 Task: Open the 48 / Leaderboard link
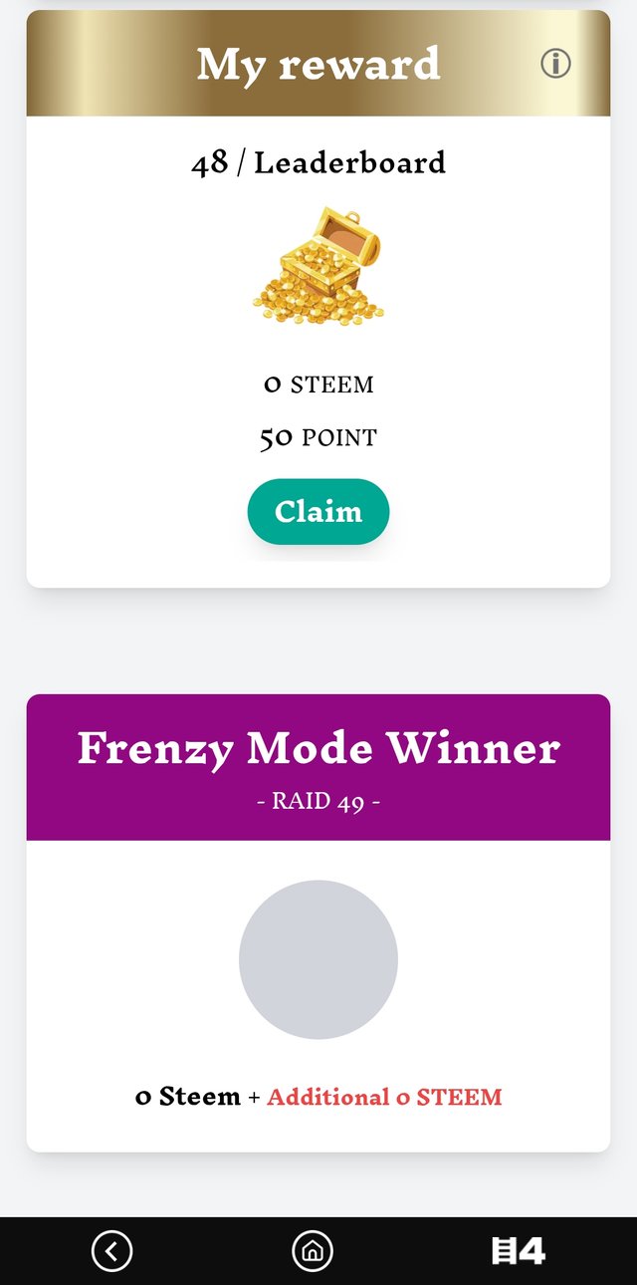(318, 162)
